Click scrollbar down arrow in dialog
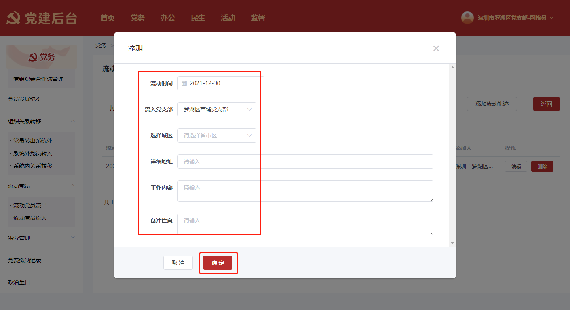 (452, 243)
